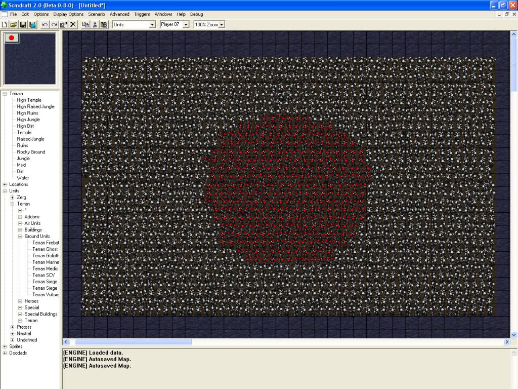Expand the Sprites node
The image size is (518, 389).
pyautogui.click(x=5, y=346)
